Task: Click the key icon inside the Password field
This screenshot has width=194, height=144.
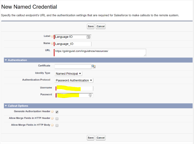Action: point(90,95)
